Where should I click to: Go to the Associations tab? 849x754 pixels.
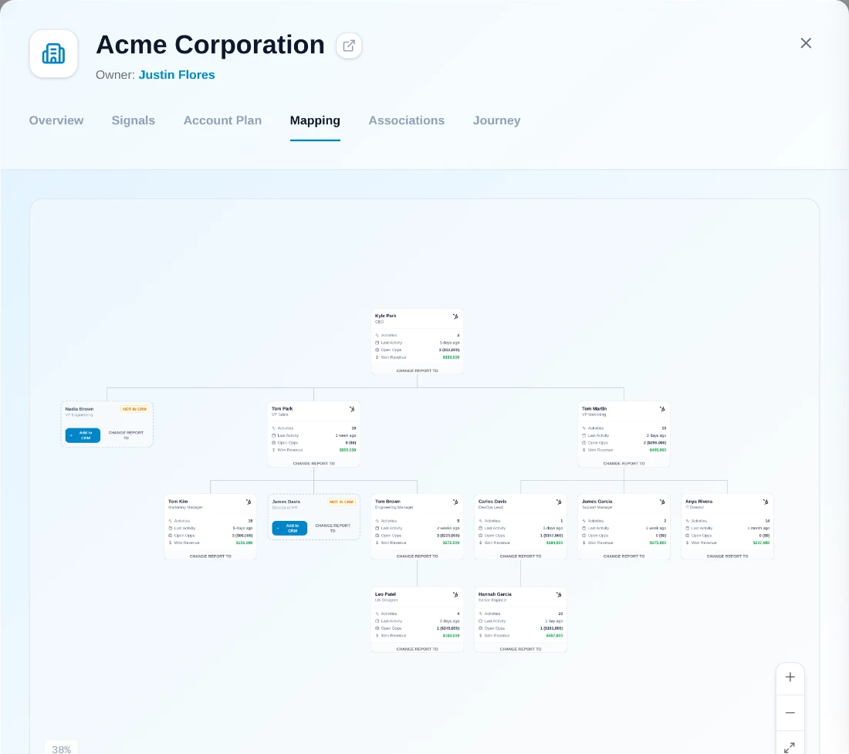407,120
